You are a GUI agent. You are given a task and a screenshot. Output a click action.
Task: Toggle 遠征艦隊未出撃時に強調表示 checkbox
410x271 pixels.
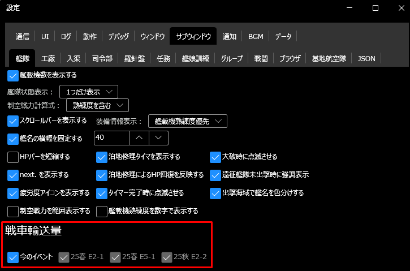tap(215, 175)
